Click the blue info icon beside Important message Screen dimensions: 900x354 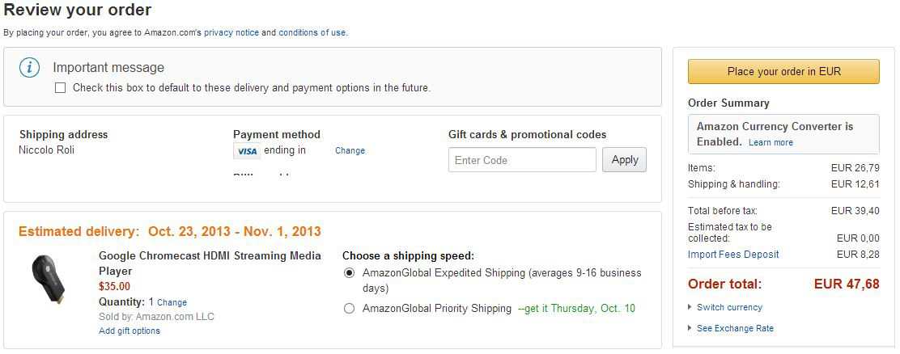click(x=30, y=68)
